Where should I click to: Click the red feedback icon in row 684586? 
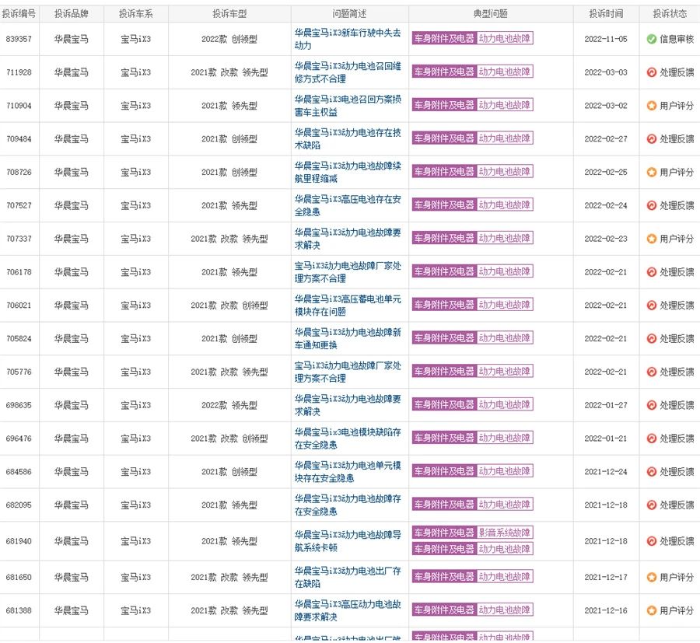pos(651,472)
